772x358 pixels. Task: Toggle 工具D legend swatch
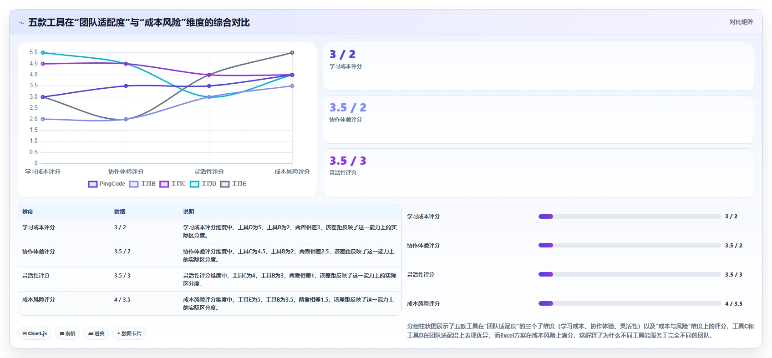tap(195, 184)
